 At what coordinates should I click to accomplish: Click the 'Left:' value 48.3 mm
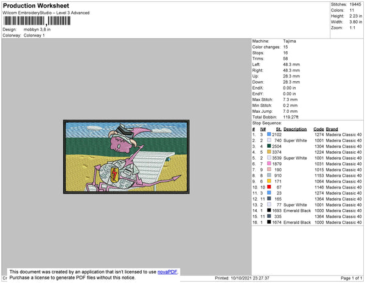pos(291,65)
